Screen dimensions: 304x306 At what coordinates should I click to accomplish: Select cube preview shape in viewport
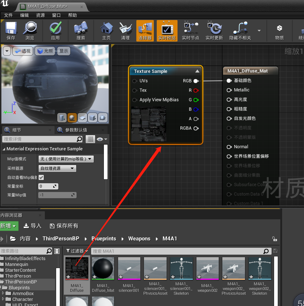pyautogui.click(x=92, y=118)
